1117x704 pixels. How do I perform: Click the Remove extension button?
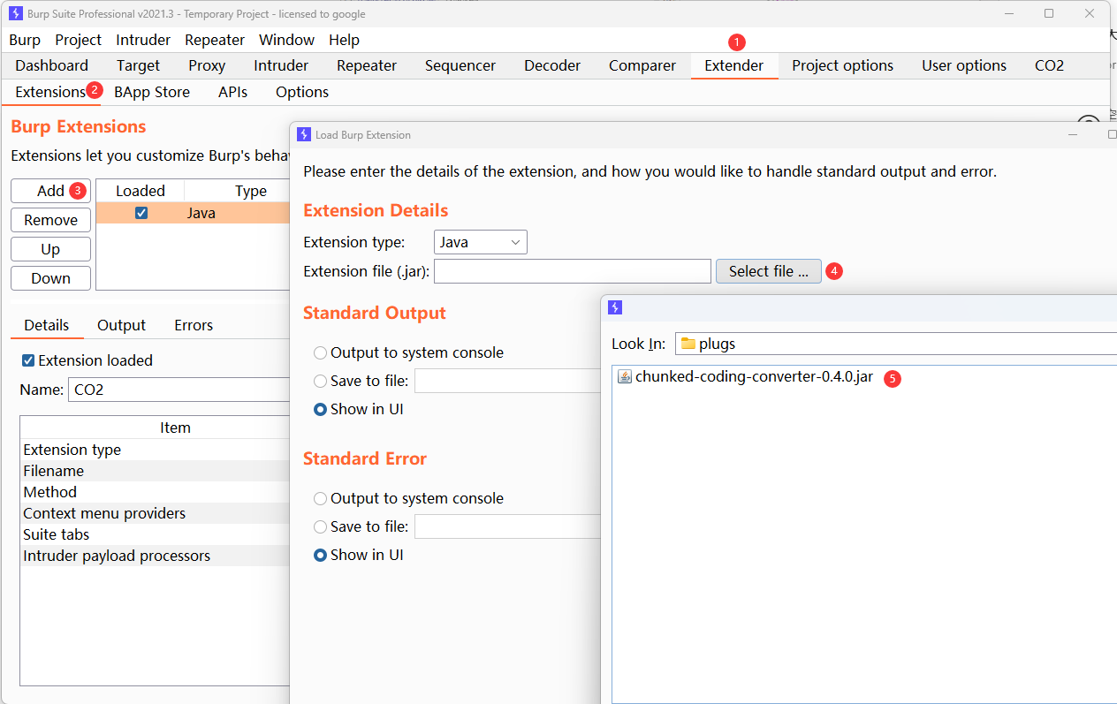(x=50, y=220)
